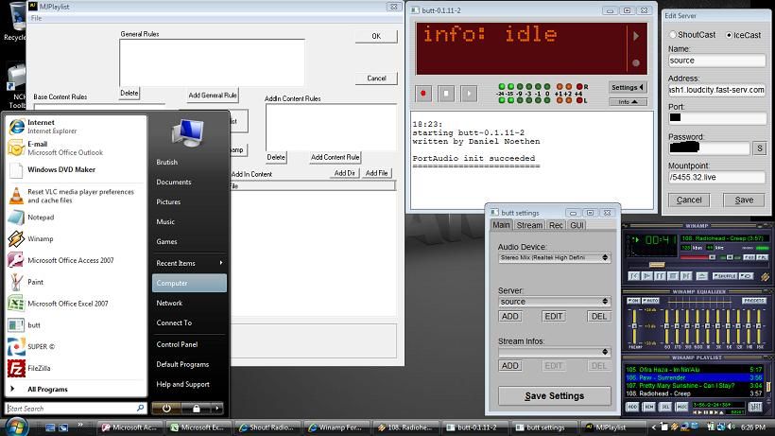Click the Start menu lock button
The width and height of the screenshot is (775, 436).
click(197, 409)
